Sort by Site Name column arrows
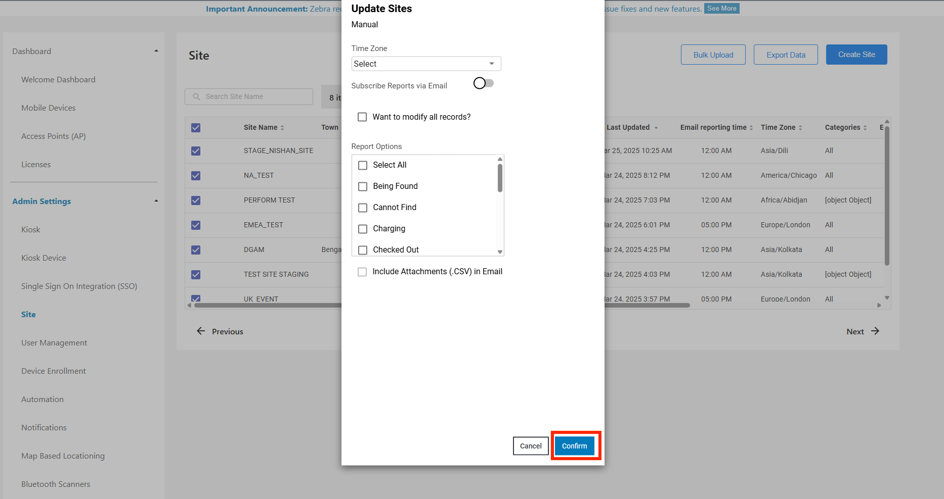The height and width of the screenshot is (499, 944). click(x=282, y=128)
